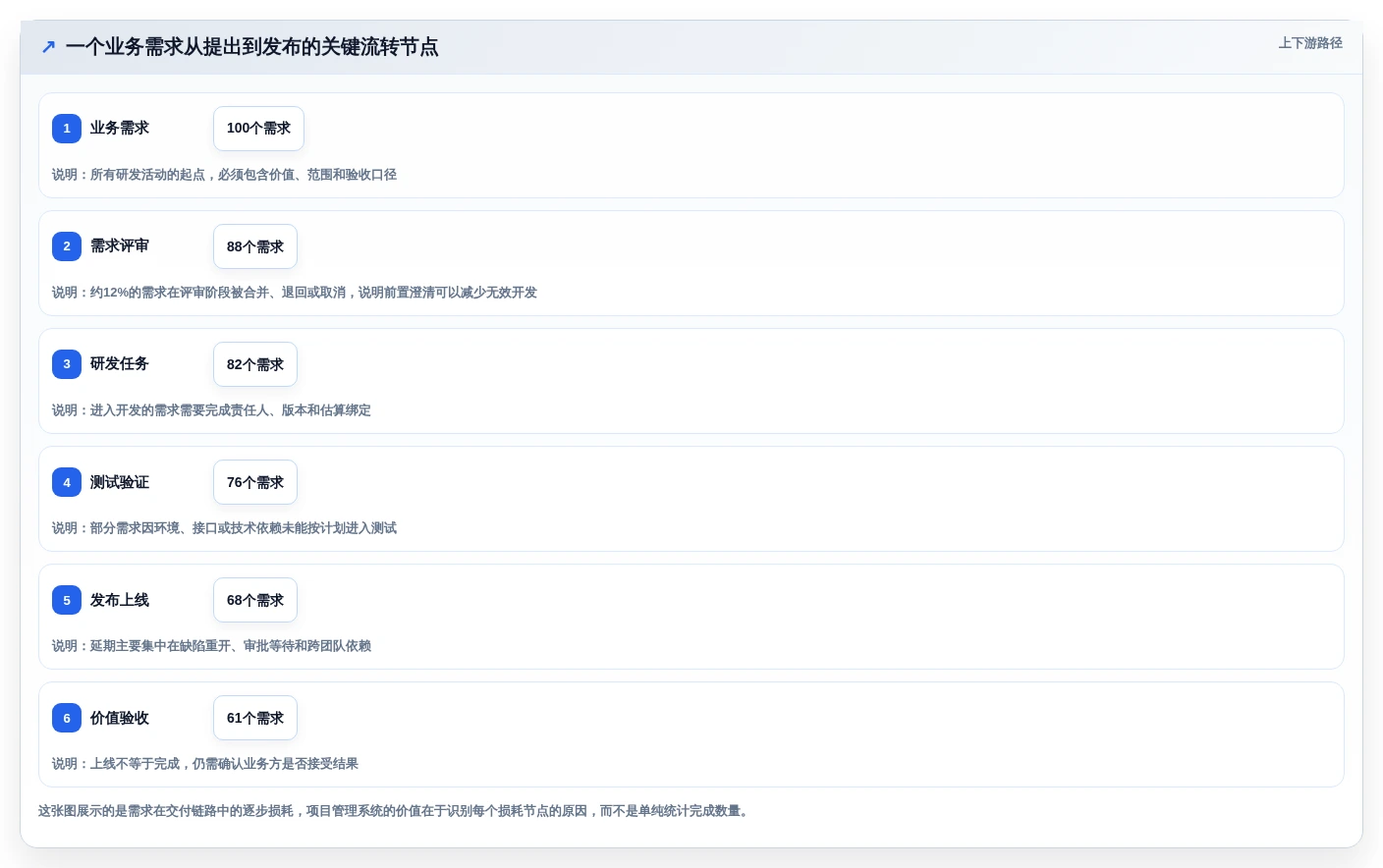Screen dimensions: 1383x868
Task: Click the note 所有研发活动的起点
Action: pyautogui.click(x=224, y=175)
